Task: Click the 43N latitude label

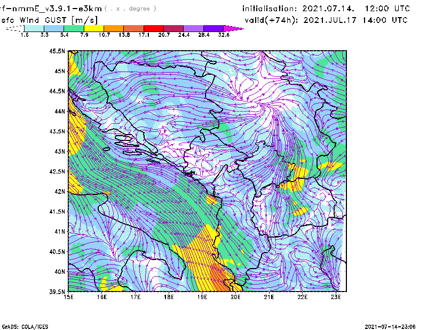Action: (60, 151)
